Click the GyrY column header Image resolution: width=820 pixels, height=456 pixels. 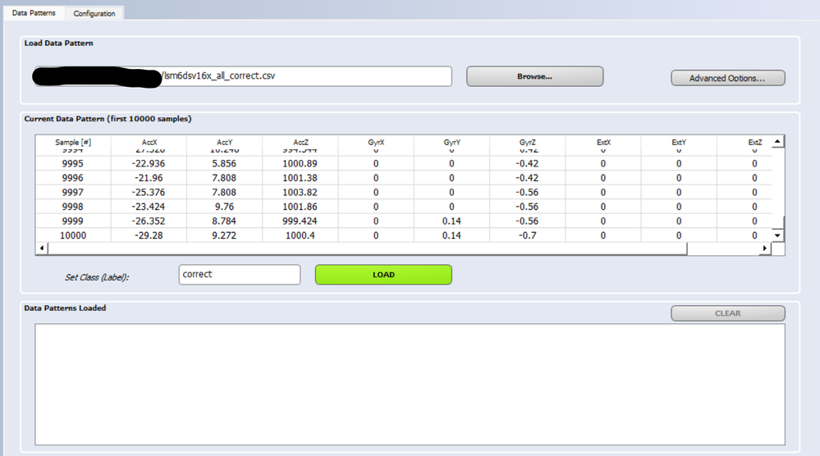[x=451, y=142]
